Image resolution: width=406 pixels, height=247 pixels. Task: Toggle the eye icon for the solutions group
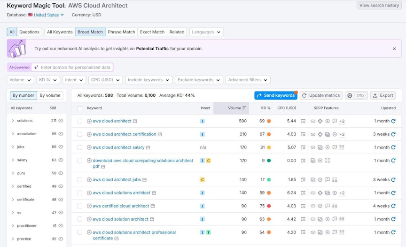61,121
